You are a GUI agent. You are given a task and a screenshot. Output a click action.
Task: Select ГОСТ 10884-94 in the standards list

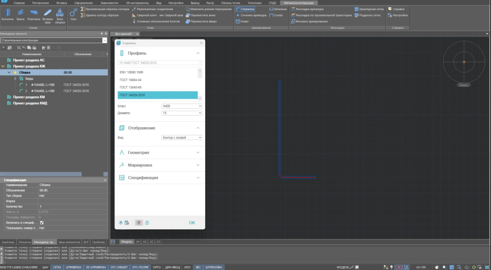point(130,80)
